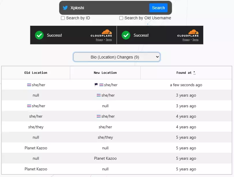Click 'Success!' text in right Cloudflare widget
Image resolution: width=234 pixels, height=177 pixels.
point(141,35)
